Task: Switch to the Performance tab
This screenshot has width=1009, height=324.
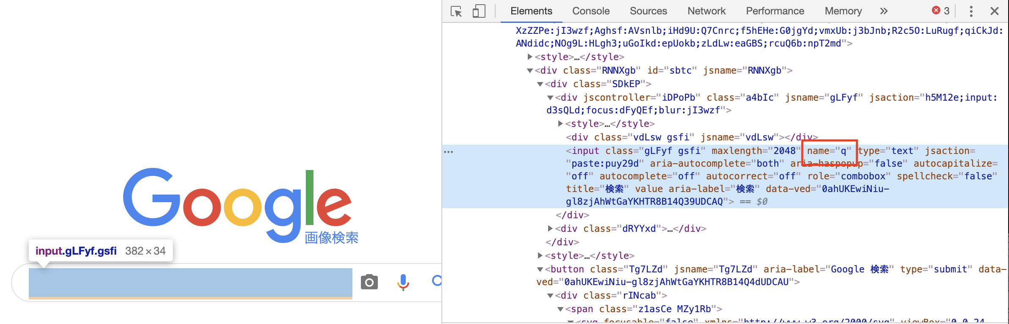Action: (775, 11)
